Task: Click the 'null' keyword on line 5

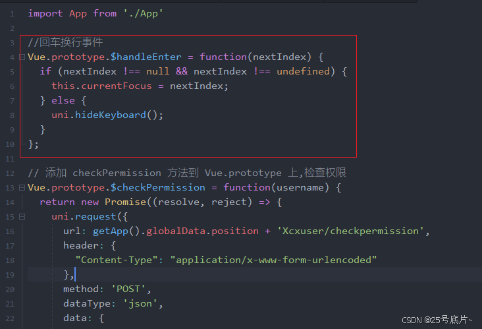Action: pos(157,71)
